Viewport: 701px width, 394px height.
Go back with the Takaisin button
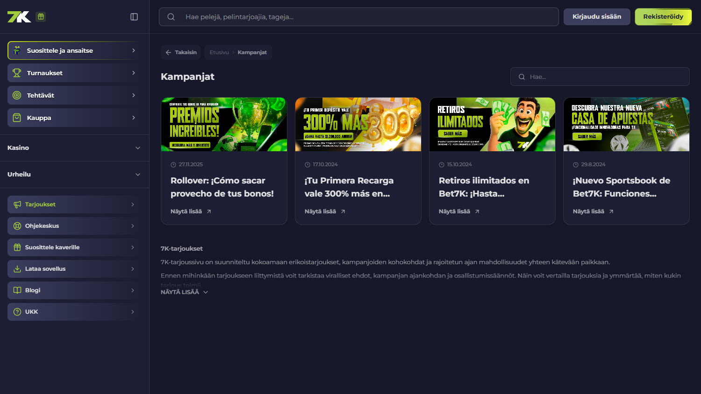point(181,52)
